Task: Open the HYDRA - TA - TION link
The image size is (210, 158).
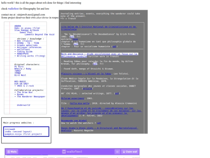Action: click(x=28, y=43)
